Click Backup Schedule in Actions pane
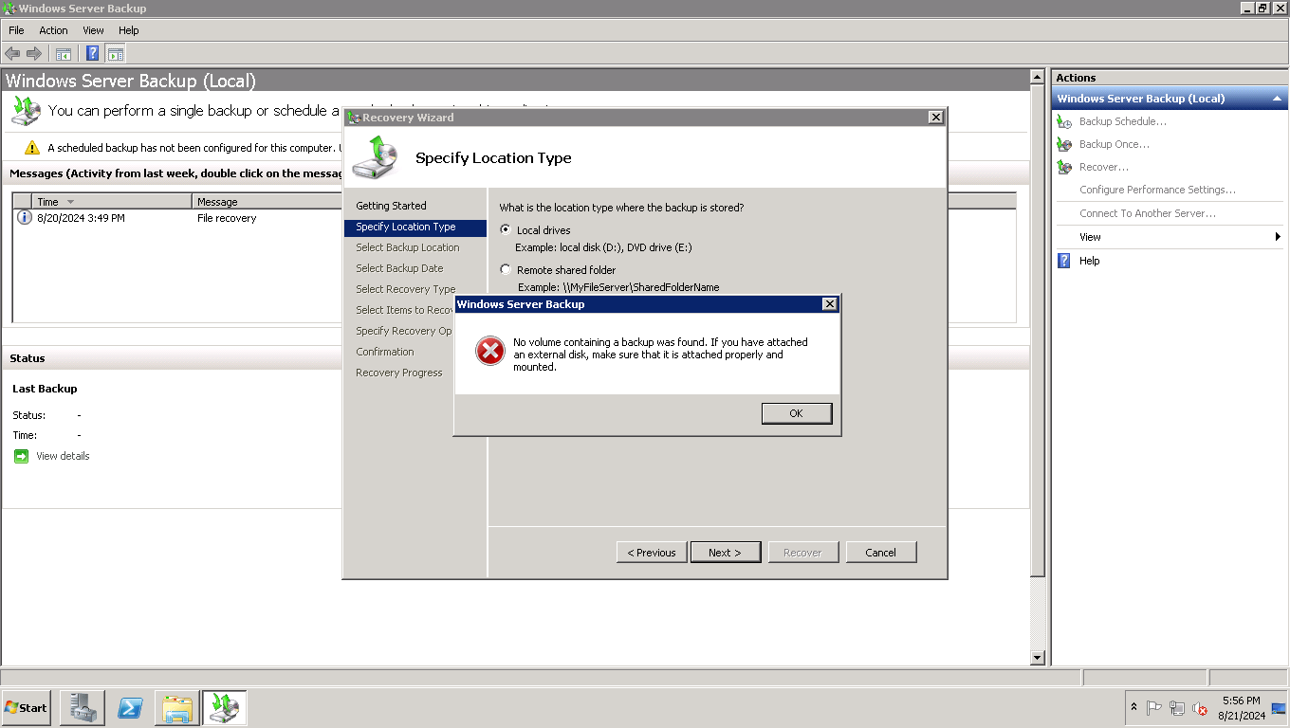This screenshot has width=1290, height=728. [1123, 121]
